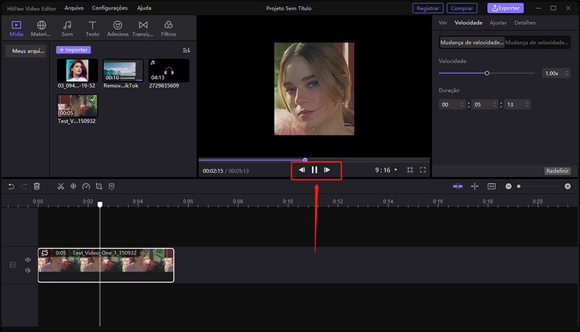
Task: Click the Exportar button
Action: pos(505,8)
